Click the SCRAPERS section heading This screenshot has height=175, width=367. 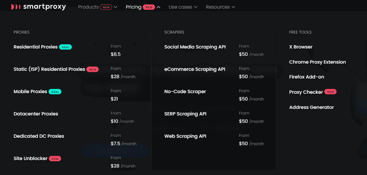pyautogui.click(x=174, y=32)
